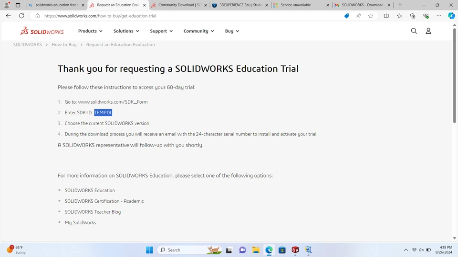Image resolution: width=458 pixels, height=257 pixels.
Task: Go back with the browser back arrow
Action: (x=8, y=16)
